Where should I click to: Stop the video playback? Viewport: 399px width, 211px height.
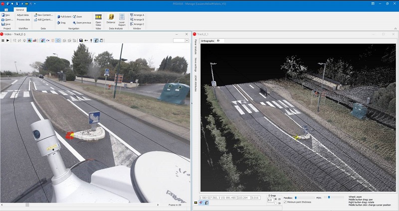tap(3, 40)
